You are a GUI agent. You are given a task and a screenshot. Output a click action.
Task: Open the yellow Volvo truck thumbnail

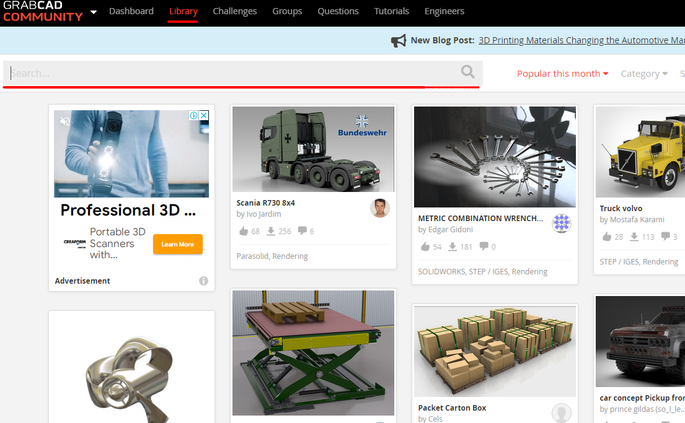(x=640, y=152)
